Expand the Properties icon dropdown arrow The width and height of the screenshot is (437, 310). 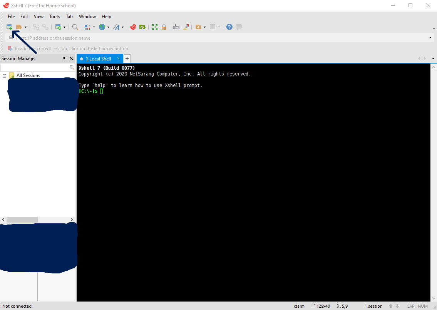[64, 27]
